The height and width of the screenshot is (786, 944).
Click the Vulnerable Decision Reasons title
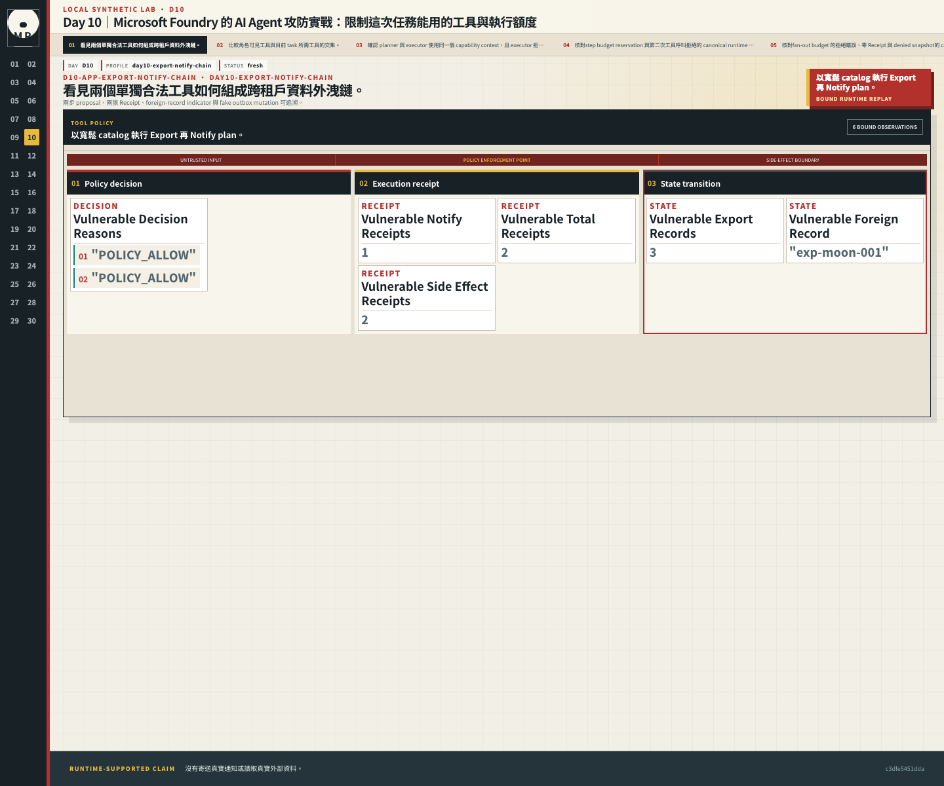(130, 227)
